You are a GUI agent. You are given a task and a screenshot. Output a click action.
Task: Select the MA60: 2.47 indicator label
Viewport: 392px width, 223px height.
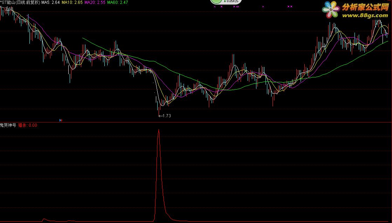point(117,2)
